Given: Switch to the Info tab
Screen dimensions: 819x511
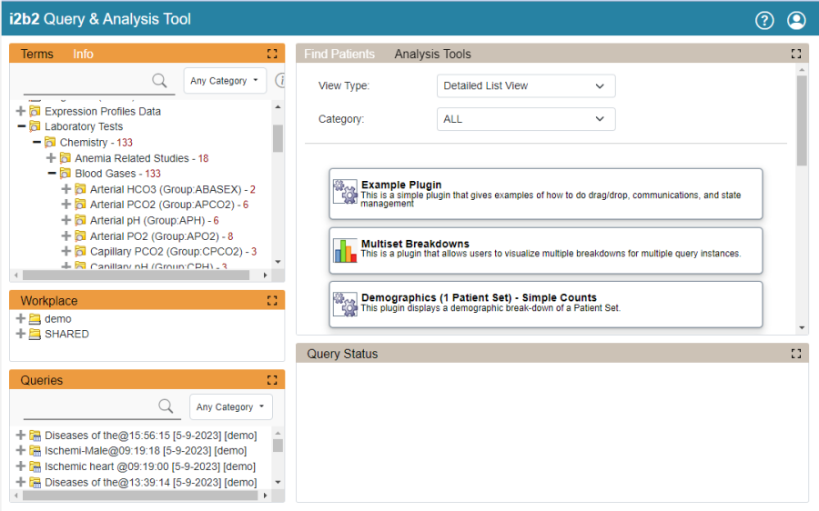Looking at the screenshot, I should [x=83, y=55].
